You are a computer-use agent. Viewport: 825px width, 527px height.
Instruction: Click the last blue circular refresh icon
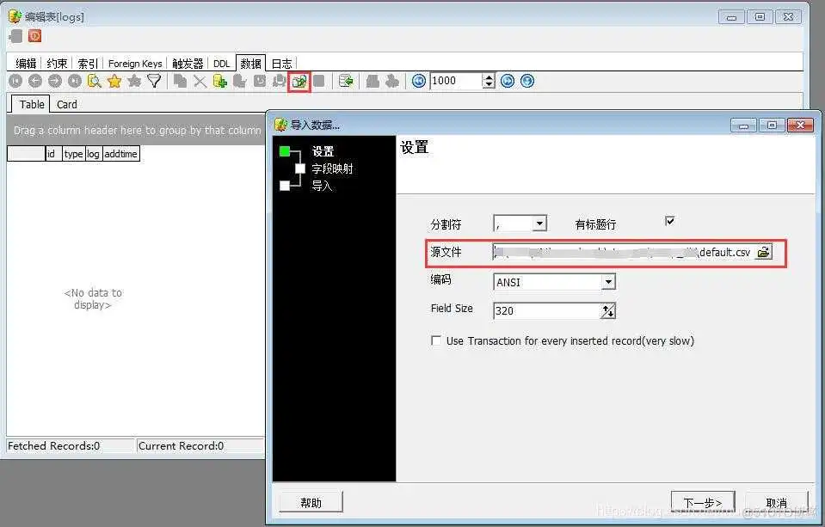[527, 81]
